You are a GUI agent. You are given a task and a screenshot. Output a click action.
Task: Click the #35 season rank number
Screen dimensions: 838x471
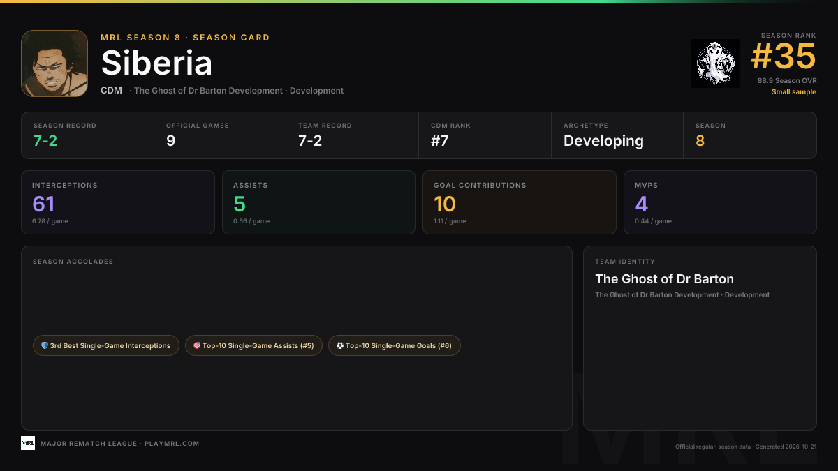(784, 57)
